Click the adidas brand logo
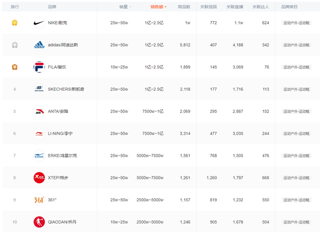The width and height of the screenshot is (320, 232). pyautogui.click(x=39, y=45)
